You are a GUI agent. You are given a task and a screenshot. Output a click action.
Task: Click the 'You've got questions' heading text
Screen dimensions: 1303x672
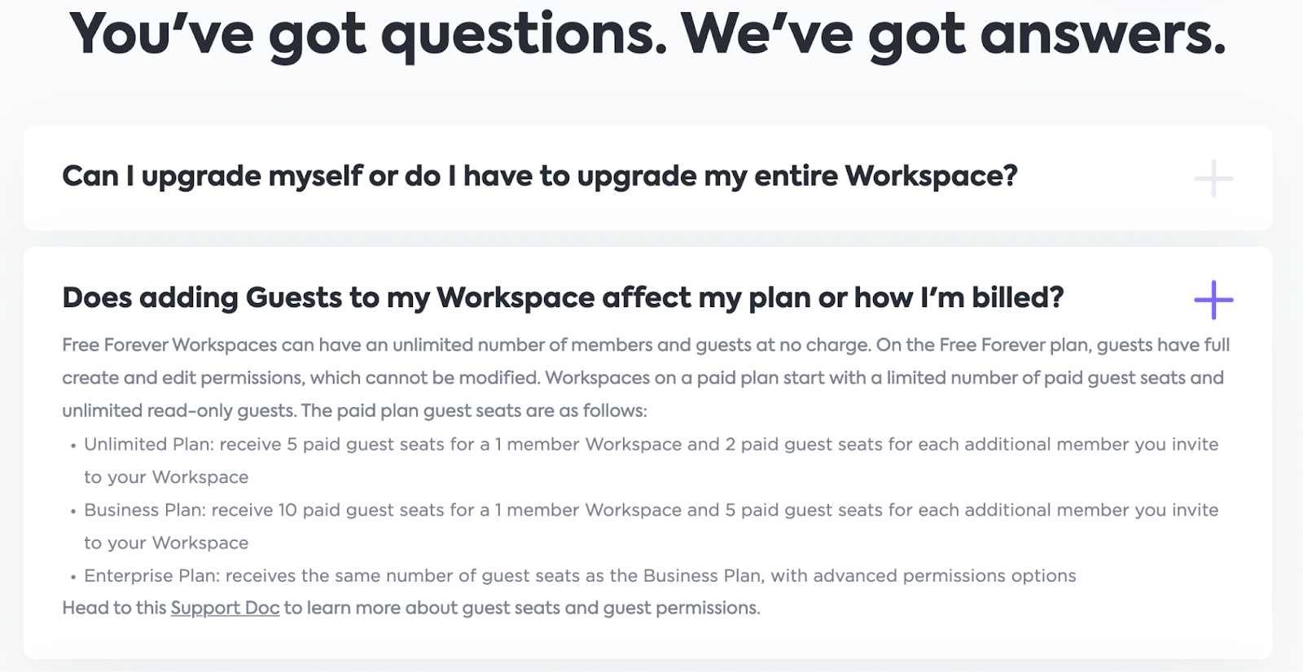pos(368,34)
